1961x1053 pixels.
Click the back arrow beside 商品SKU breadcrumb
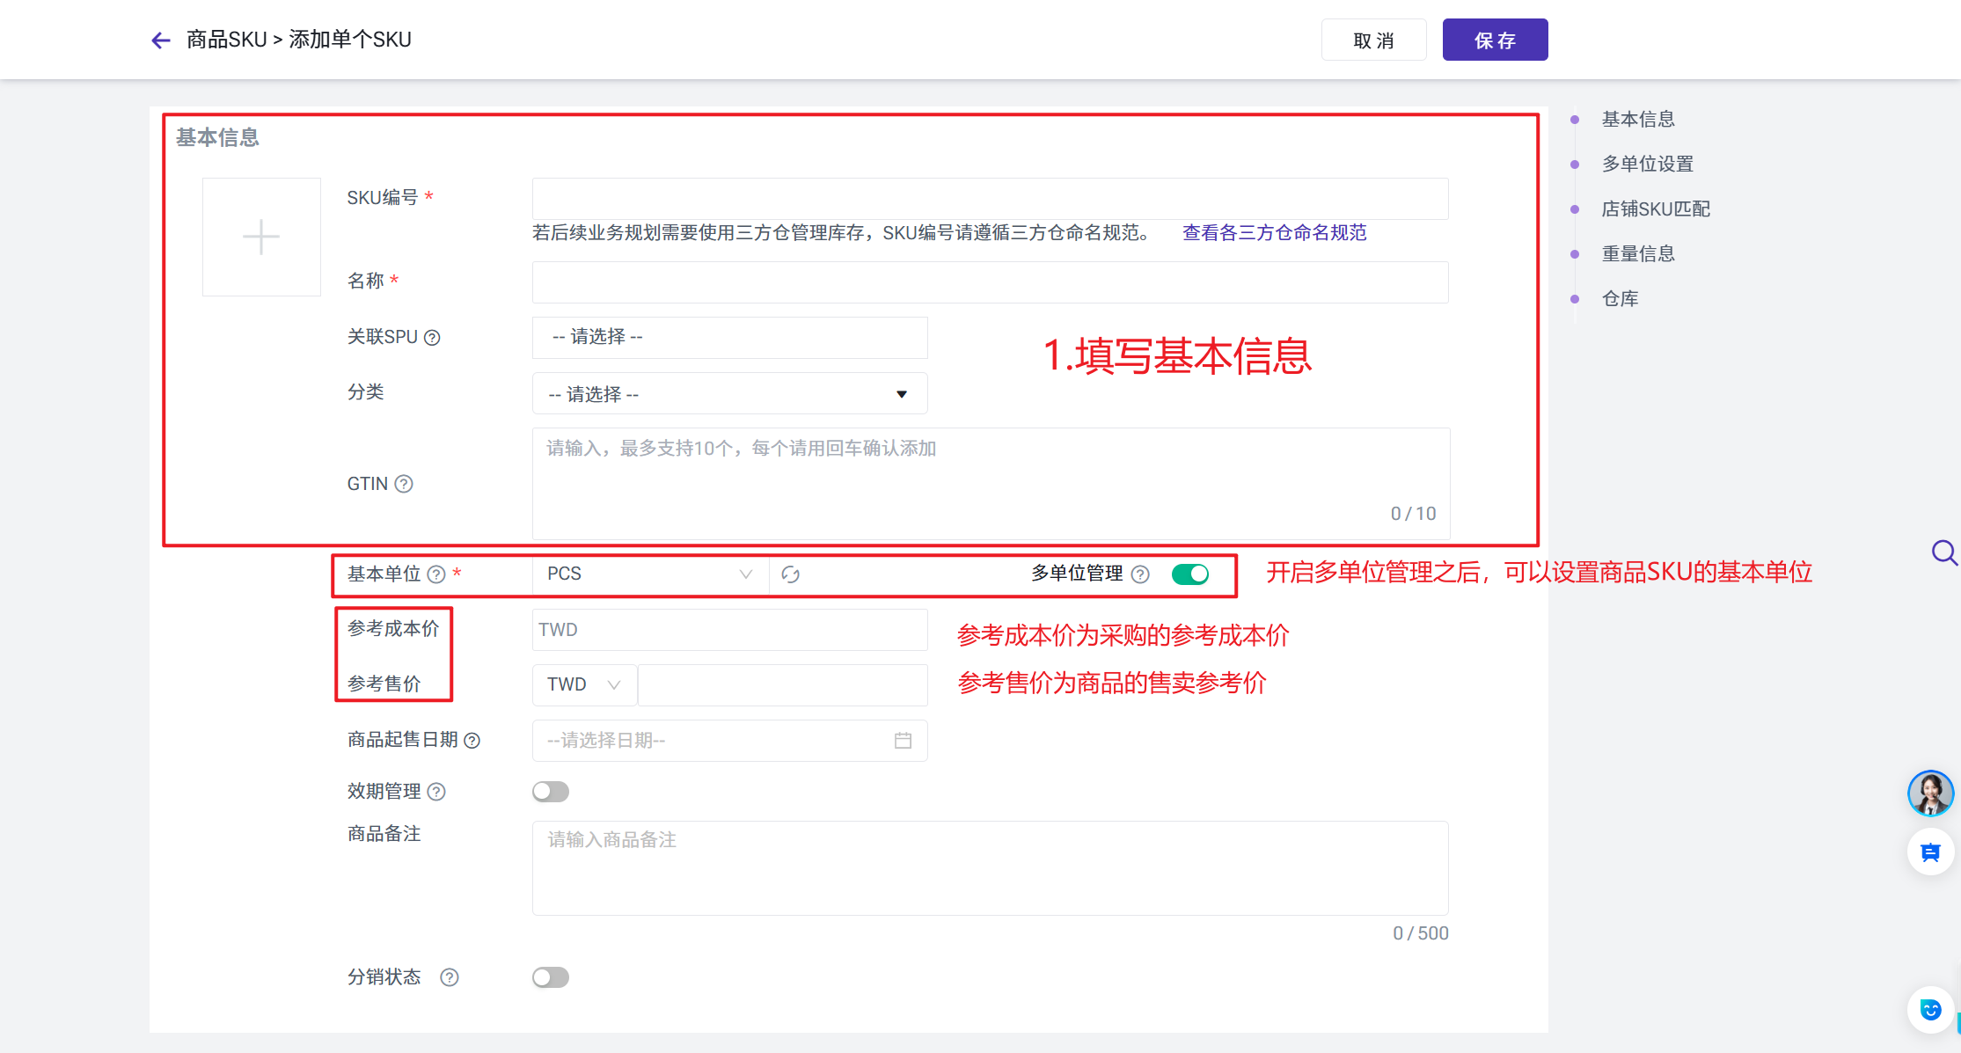point(160,40)
